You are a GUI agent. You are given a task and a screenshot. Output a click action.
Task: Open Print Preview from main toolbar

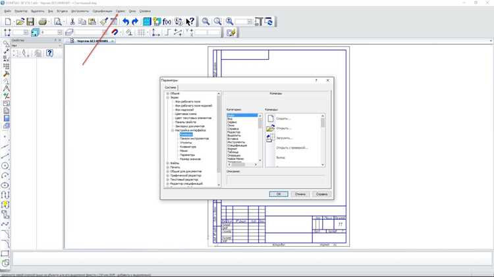[x=58, y=22]
